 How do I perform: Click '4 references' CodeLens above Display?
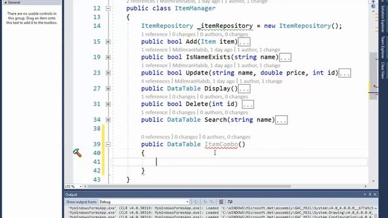click(x=155, y=81)
